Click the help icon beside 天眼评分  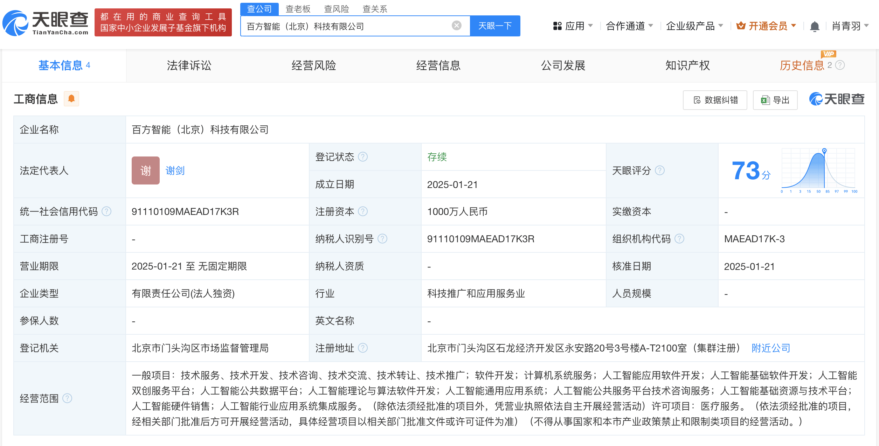click(x=660, y=170)
